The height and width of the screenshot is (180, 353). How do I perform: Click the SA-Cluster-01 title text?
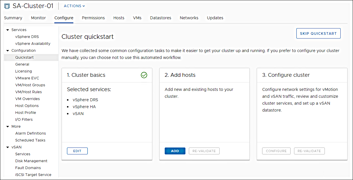coord(33,6)
